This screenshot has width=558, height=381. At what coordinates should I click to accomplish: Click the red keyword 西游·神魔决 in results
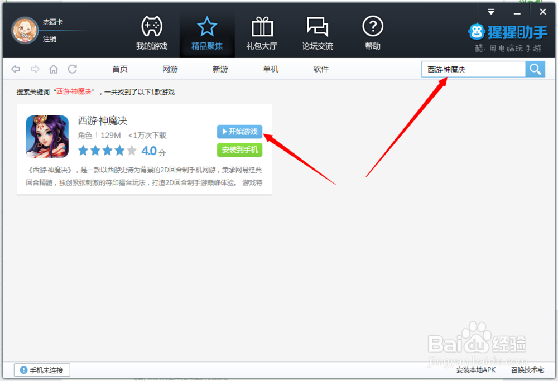pyautogui.click(x=74, y=92)
